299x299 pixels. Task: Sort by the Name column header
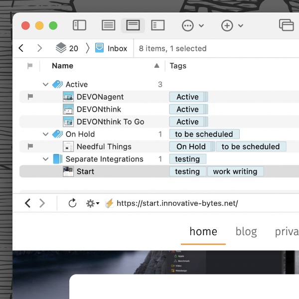(x=63, y=66)
